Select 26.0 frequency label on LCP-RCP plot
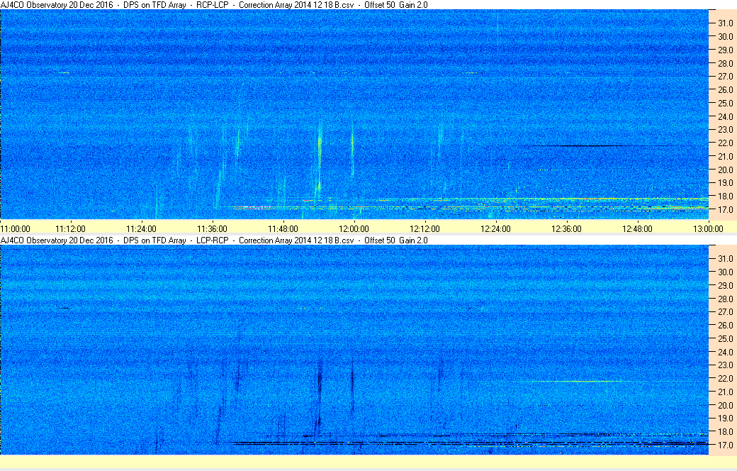The height and width of the screenshot is (471, 737). click(x=725, y=325)
